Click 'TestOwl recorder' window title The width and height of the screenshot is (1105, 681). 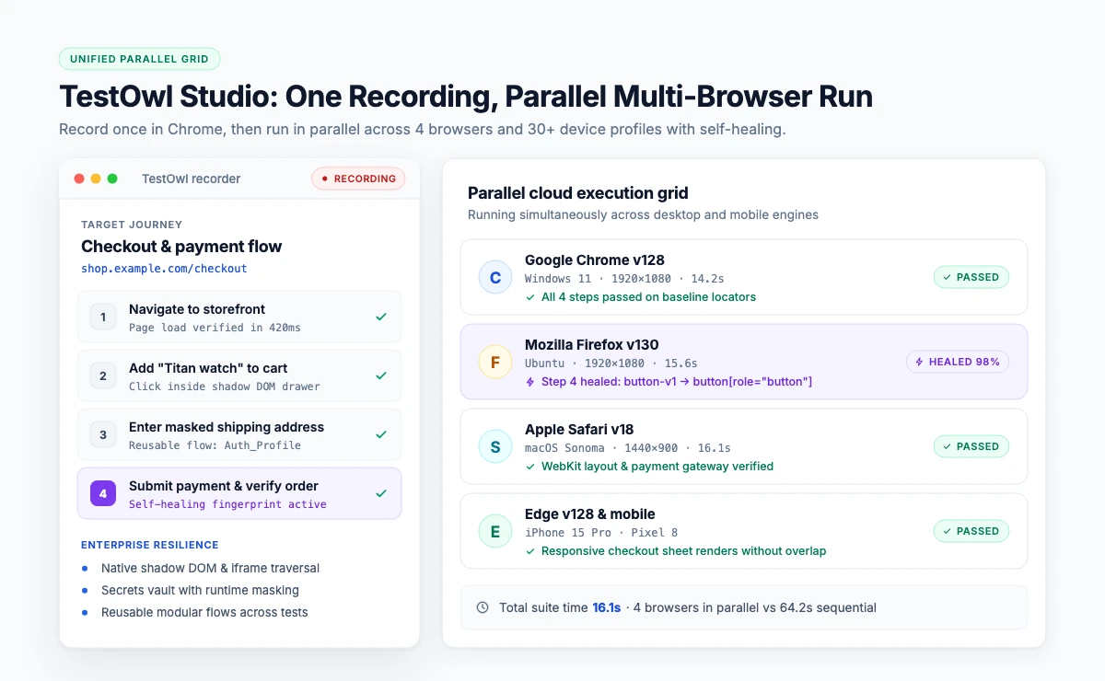click(x=191, y=179)
